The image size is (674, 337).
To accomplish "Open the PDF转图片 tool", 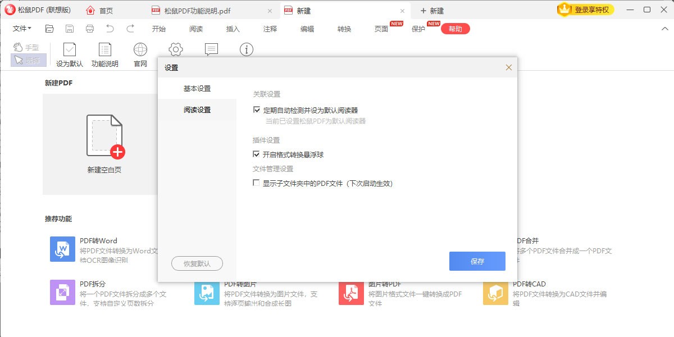I will tap(206, 293).
